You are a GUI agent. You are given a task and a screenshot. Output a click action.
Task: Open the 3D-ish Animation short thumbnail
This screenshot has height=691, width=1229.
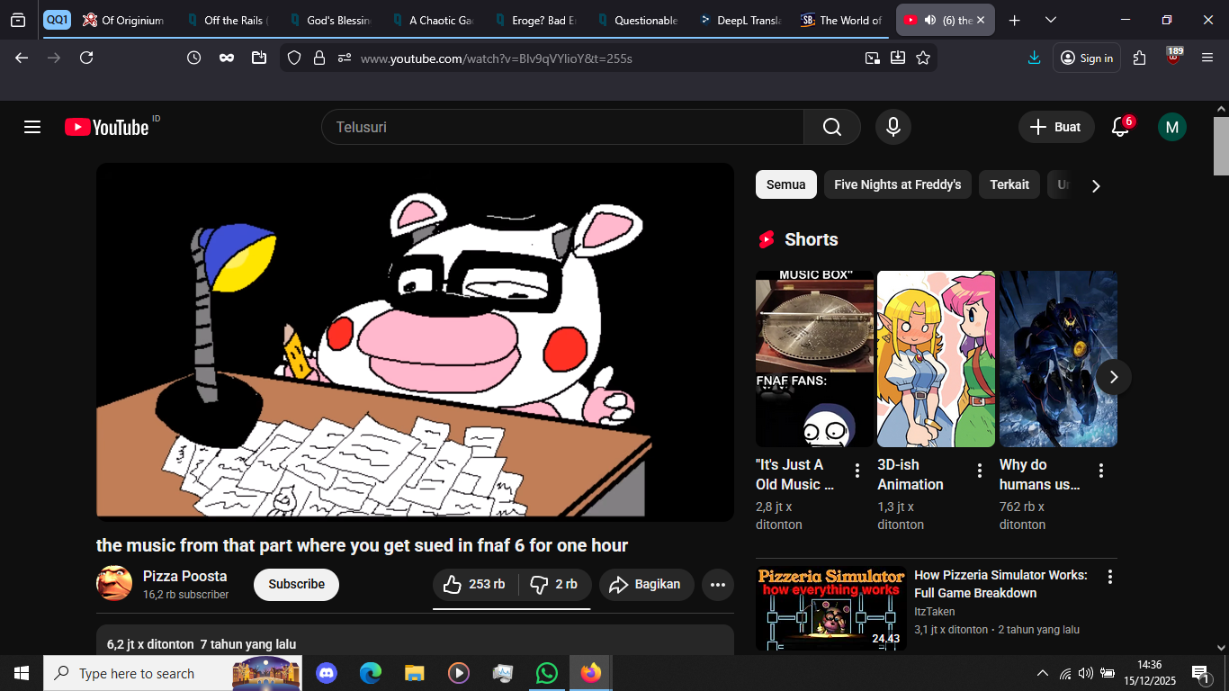pyautogui.click(x=937, y=359)
